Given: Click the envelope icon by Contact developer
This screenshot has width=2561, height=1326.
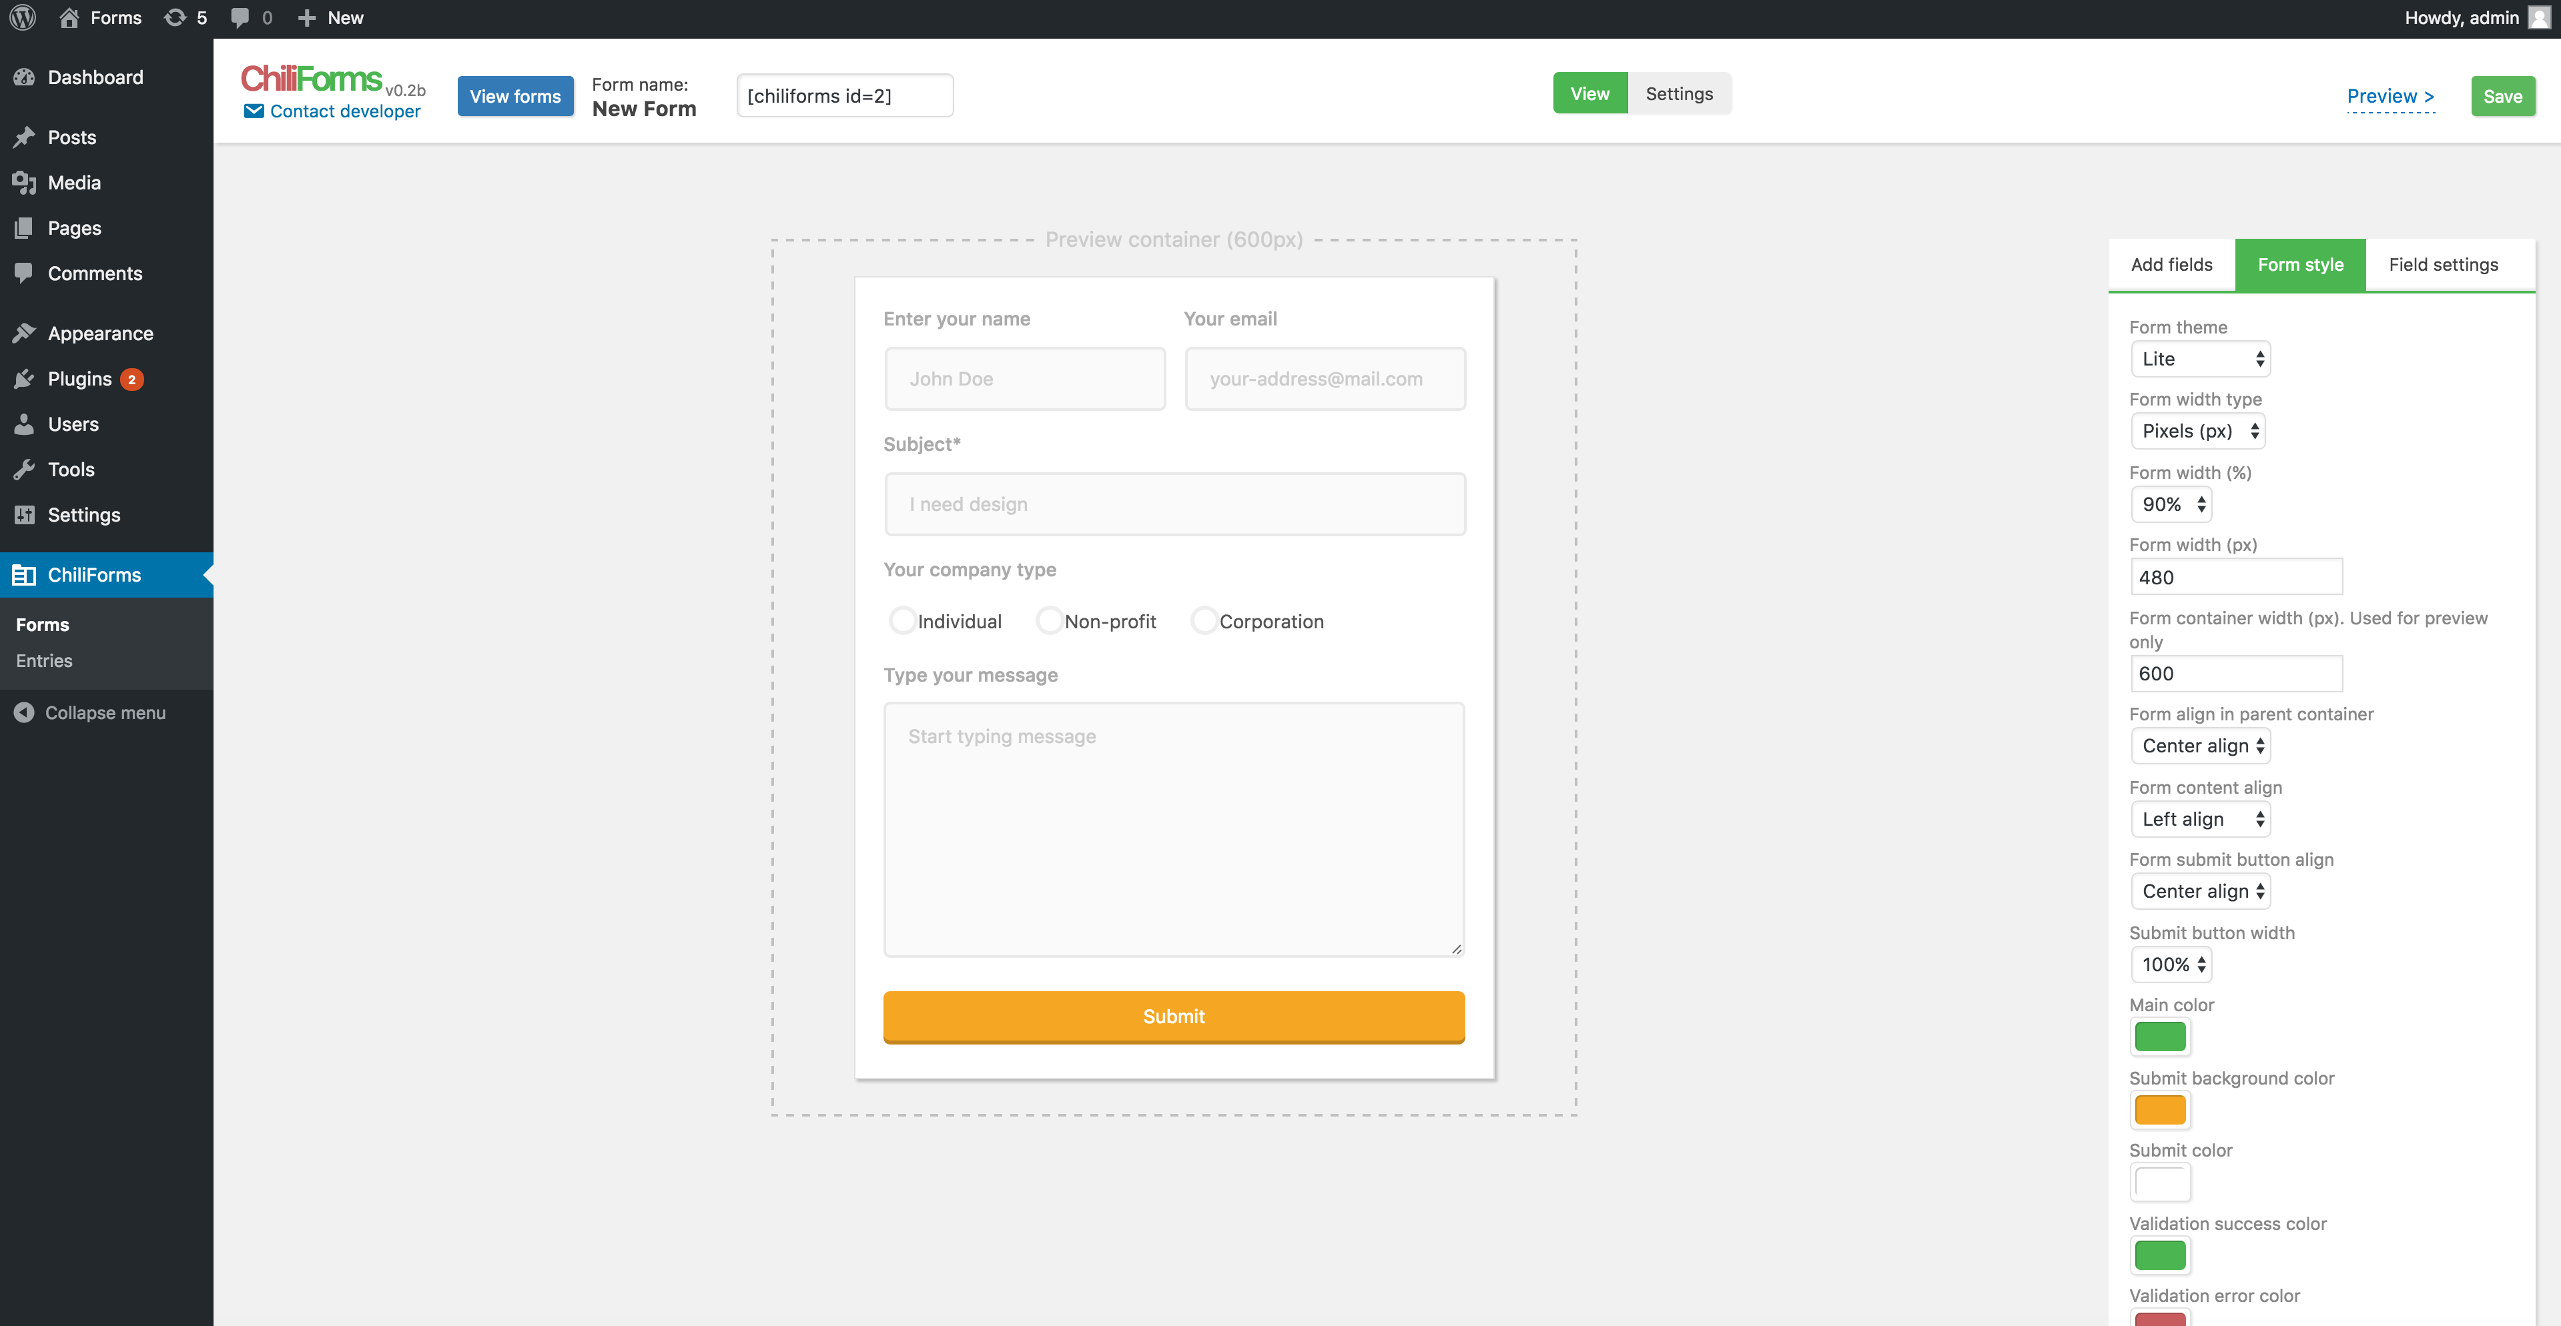Looking at the screenshot, I should pos(254,111).
